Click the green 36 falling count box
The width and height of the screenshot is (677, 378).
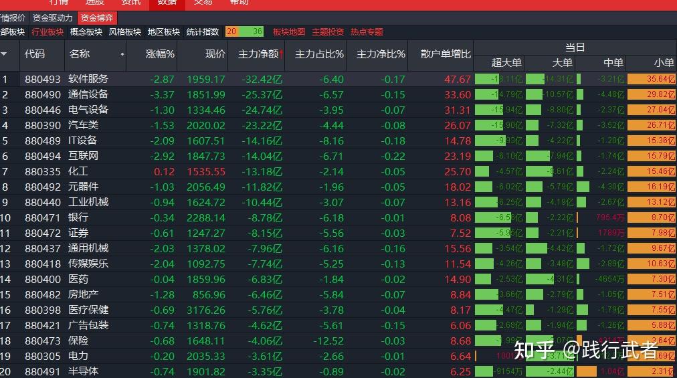click(x=254, y=31)
